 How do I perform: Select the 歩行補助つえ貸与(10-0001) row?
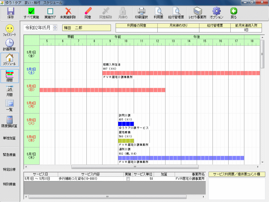point(115,179)
